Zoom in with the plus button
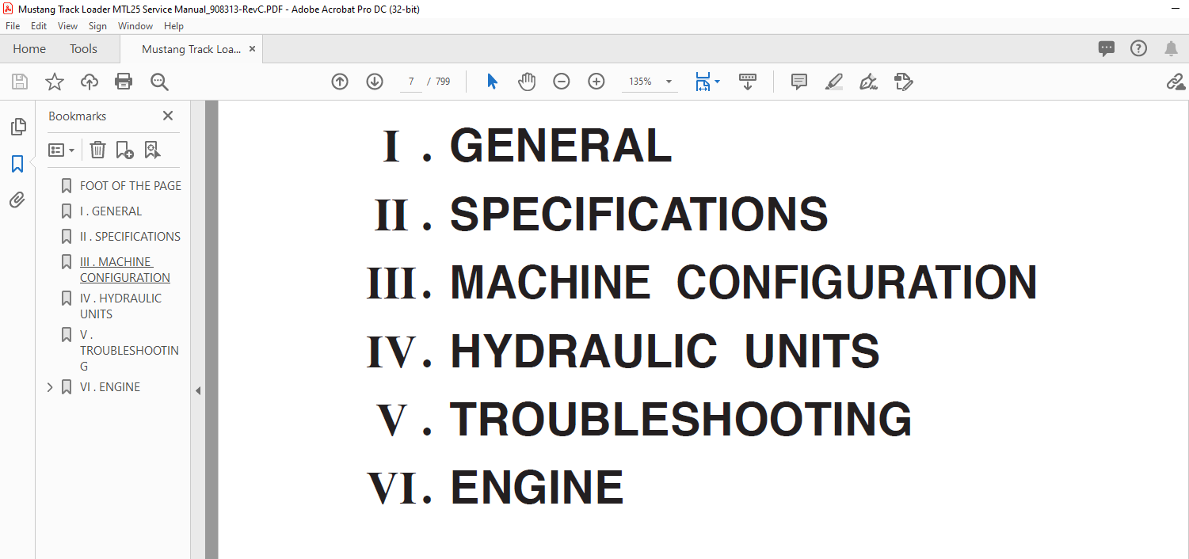Image resolution: width=1189 pixels, height=559 pixels. (x=596, y=82)
